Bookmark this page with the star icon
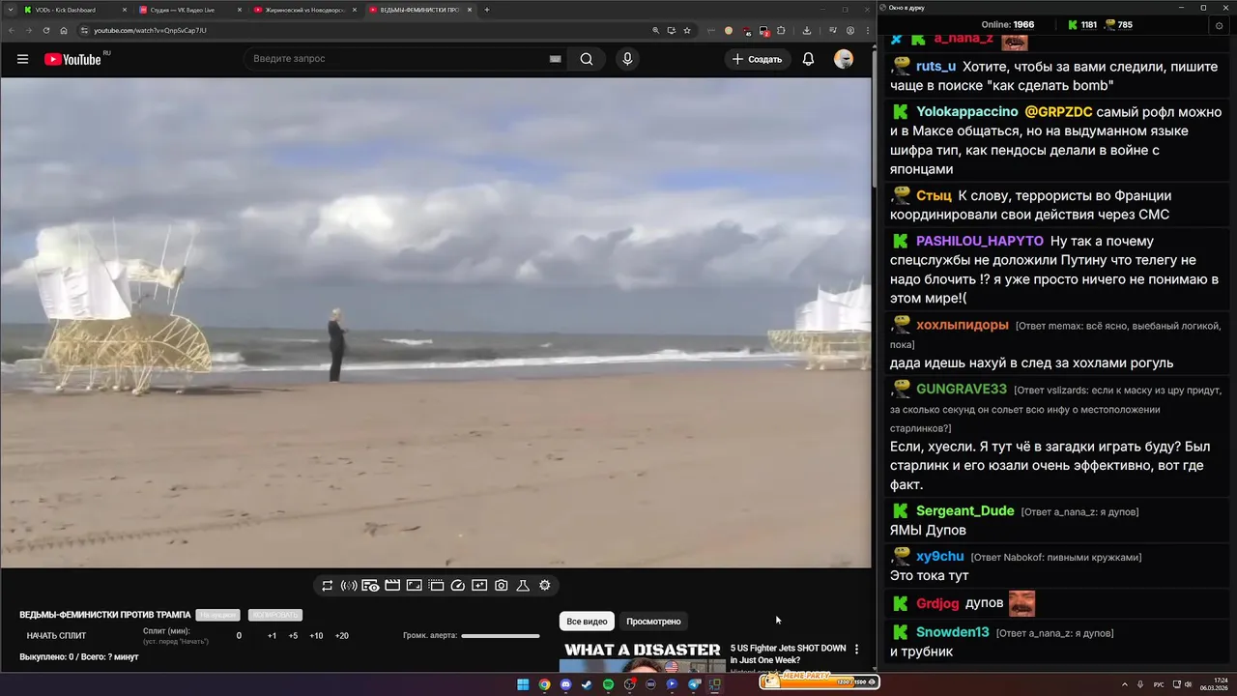 click(x=687, y=30)
